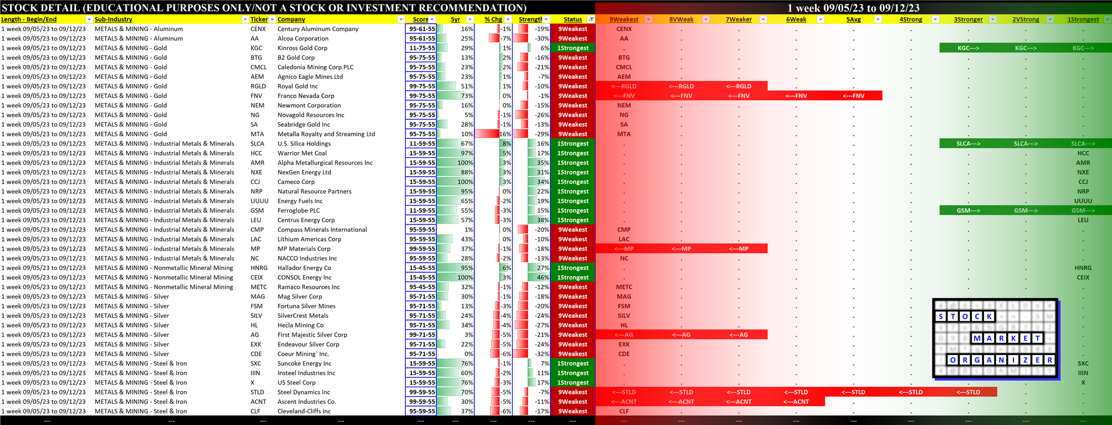
Task: Select the Status header cell
Action: click(x=573, y=19)
